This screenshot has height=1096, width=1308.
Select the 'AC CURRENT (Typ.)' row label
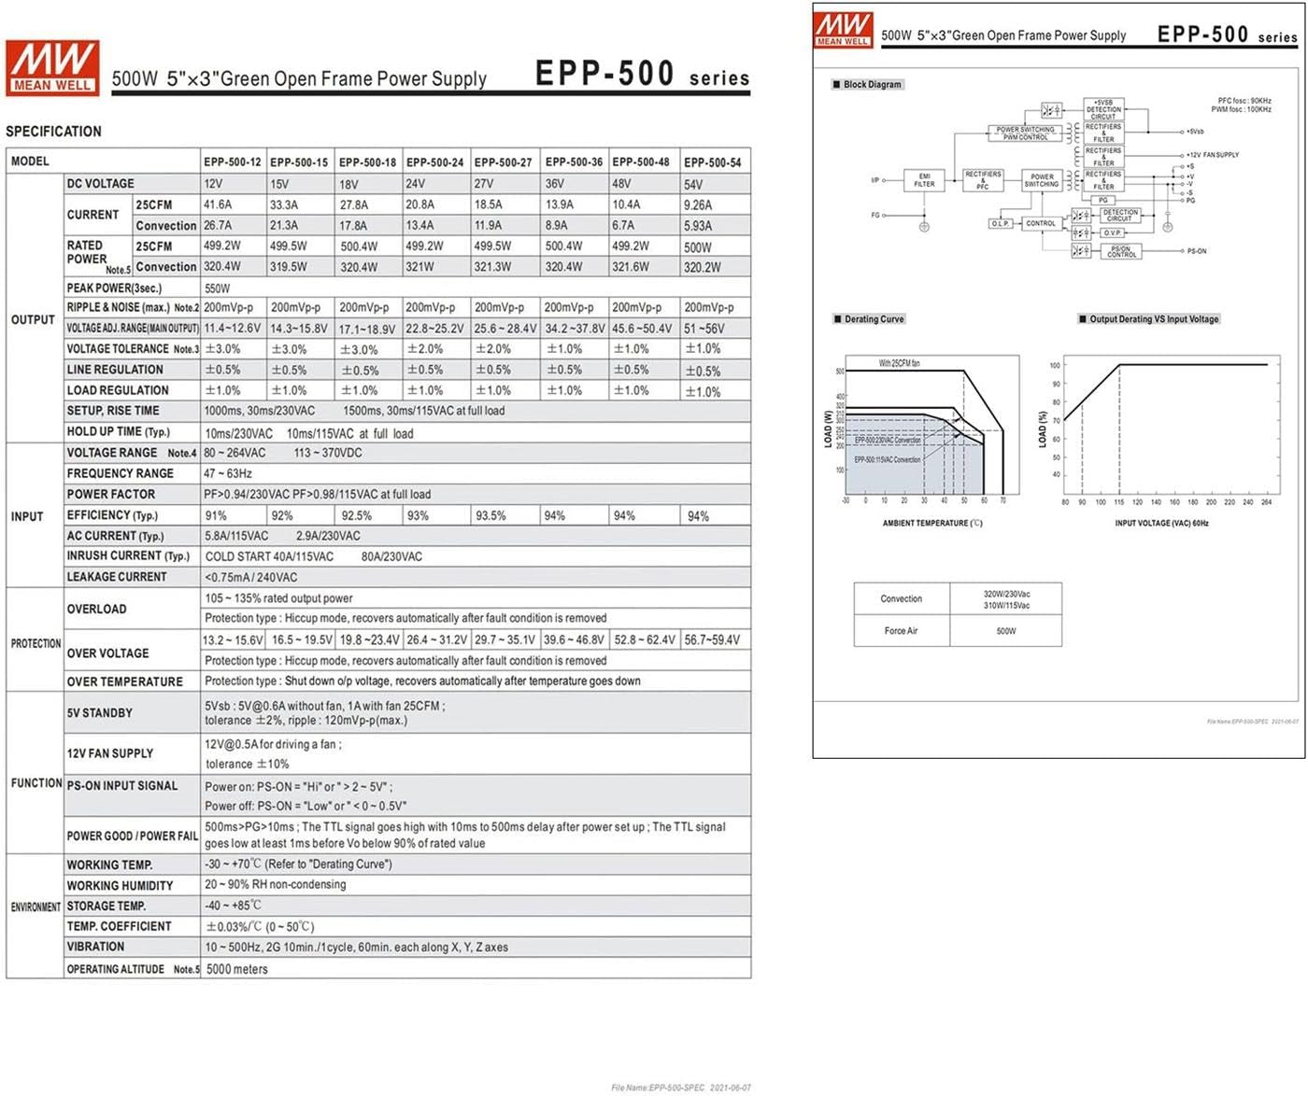point(115,536)
